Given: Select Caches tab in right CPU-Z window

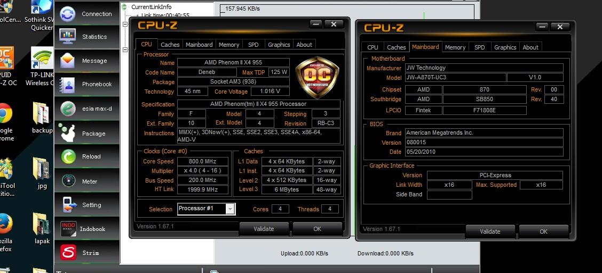Looking at the screenshot, I should coord(396,47).
